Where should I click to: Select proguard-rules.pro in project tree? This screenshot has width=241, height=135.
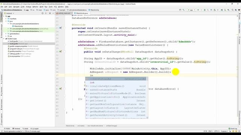coord(23,49)
